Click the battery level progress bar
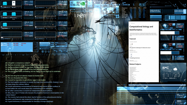 coord(157,85)
